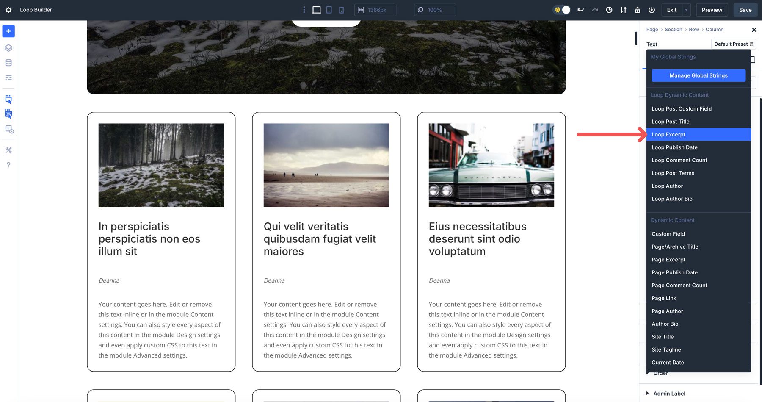Open the Add Module panel with plus icon
The height and width of the screenshot is (402, 762).
8,31
